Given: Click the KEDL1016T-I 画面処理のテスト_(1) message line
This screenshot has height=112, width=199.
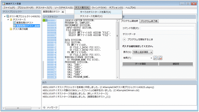Looking at the screenshot, I should coord(76,97).
